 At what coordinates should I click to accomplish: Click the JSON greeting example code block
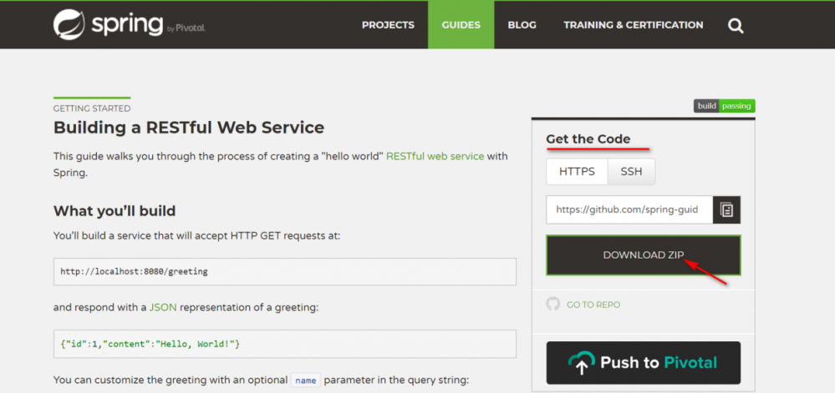point(285,344)
